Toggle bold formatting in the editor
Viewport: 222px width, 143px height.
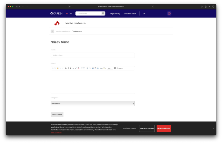[66, 68]
